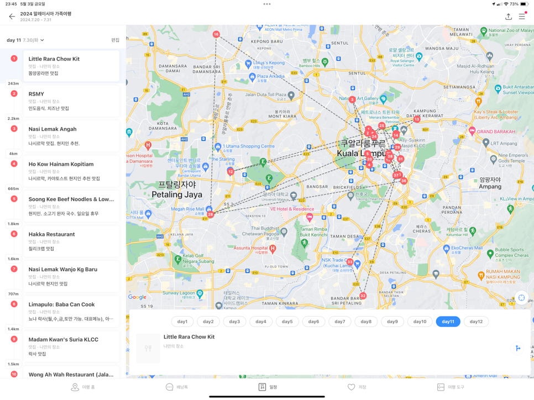Tap Assunta Hospital map pin

273,249
